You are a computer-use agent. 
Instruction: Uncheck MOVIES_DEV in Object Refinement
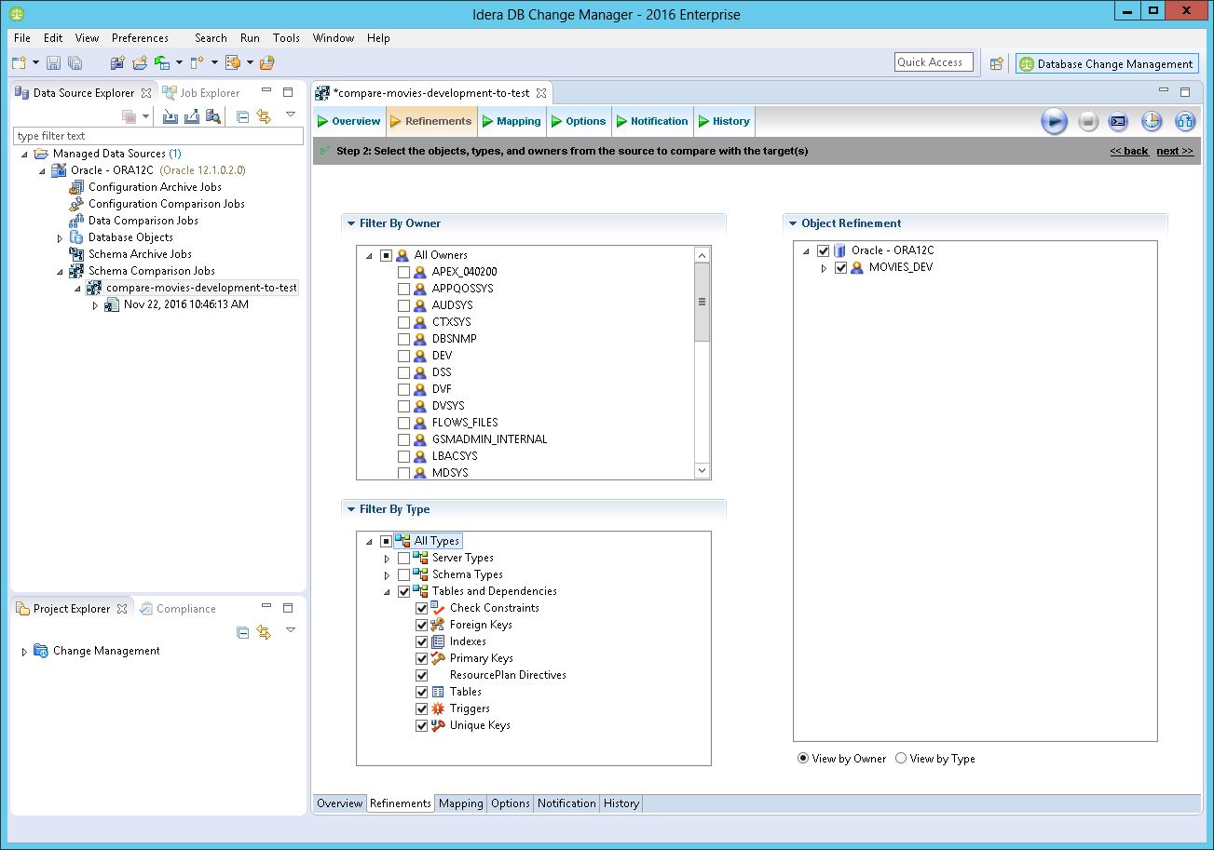click(x=840, y=267)
